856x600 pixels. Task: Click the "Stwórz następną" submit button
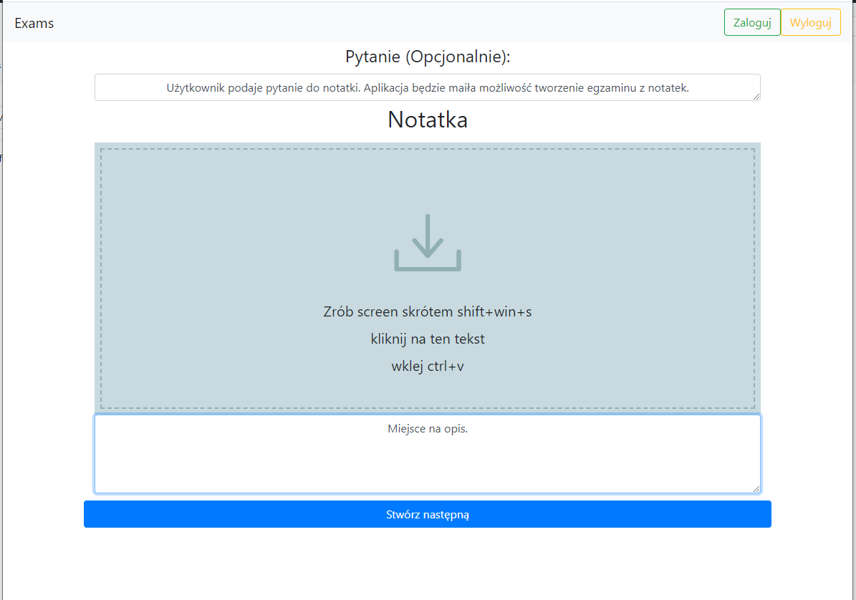428,514
